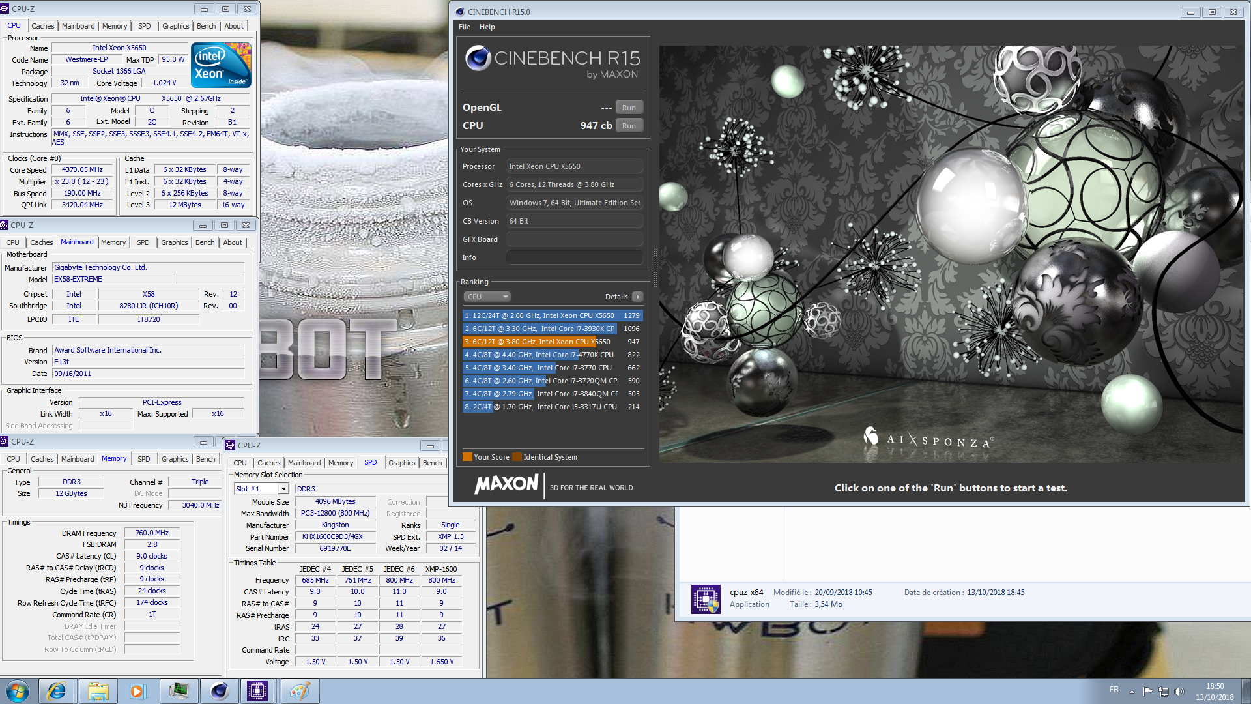Open the system monitor taskbar icon
The image size is (1251, 704).
pyautogui.click(x=178, y=691)
